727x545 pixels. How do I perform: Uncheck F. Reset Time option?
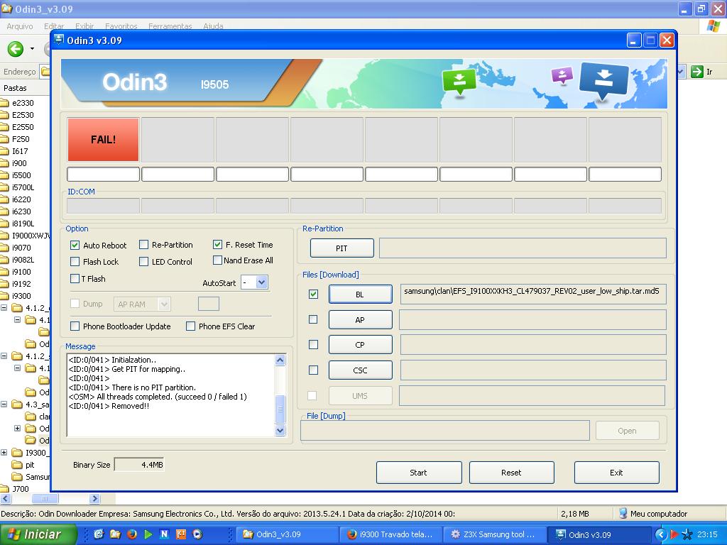pyautogui.click(x=217, y=244)
